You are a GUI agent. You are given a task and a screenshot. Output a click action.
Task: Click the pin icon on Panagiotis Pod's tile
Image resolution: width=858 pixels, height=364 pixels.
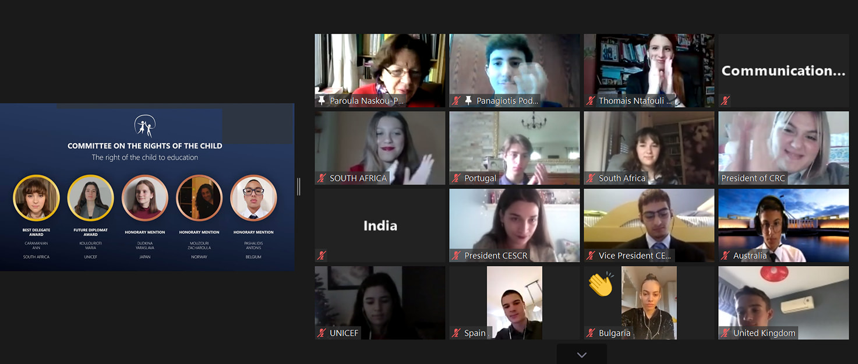[468, 101]
